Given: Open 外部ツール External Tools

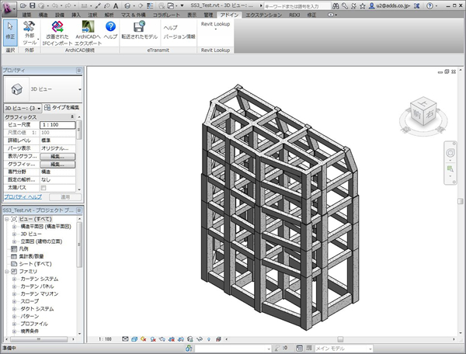Looking at the screenshot, I should click(30, 33).
